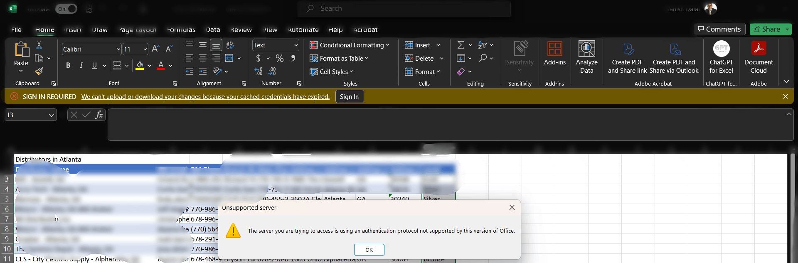Click the Insert Function fx icon
This screenshot has width=798, height=263.
[x=99, y=115]
